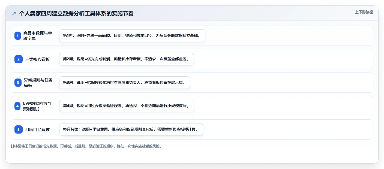Click the number 5 step badge
Image resolution: width=384 pixels, height=169 pixels.
(19, 129)
